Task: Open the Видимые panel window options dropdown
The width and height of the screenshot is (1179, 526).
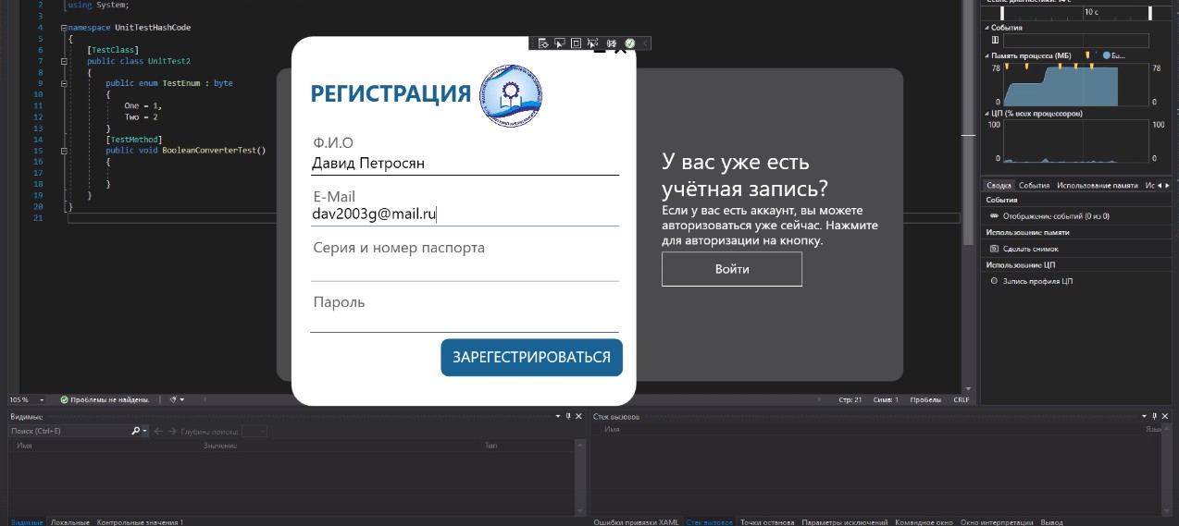Action: pyautogui.click(x=556, y=417)
